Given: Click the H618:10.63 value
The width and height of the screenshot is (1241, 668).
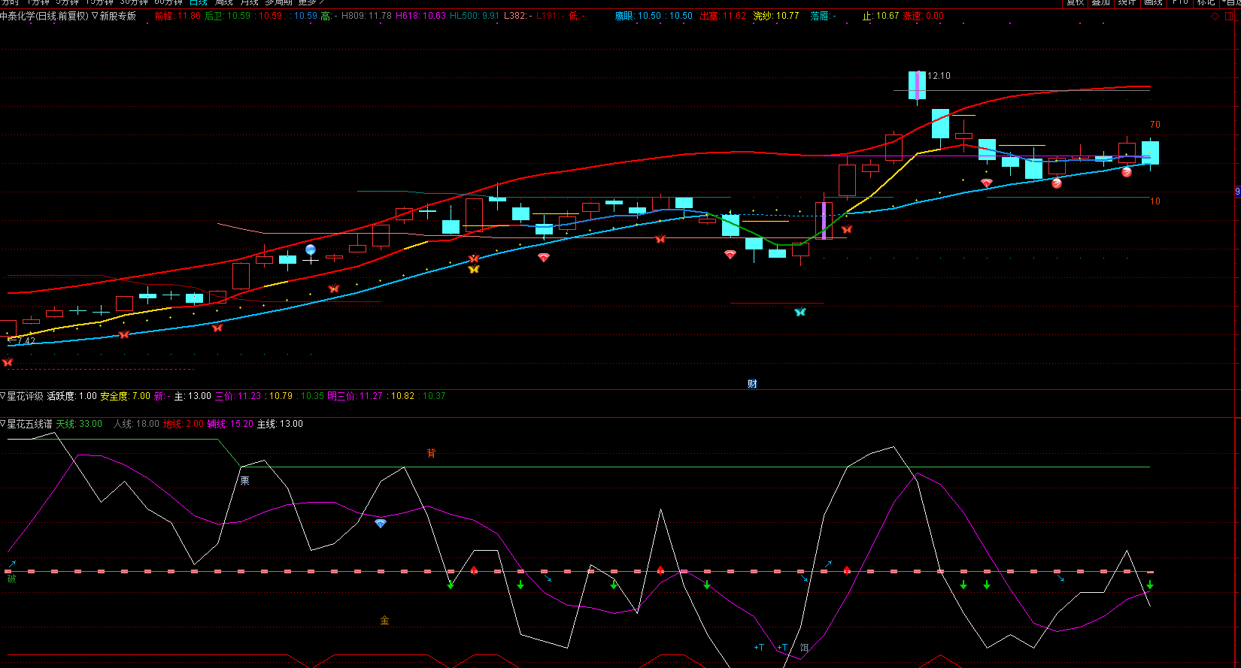Looking at the screenshot, I should [x=420, y=16].
